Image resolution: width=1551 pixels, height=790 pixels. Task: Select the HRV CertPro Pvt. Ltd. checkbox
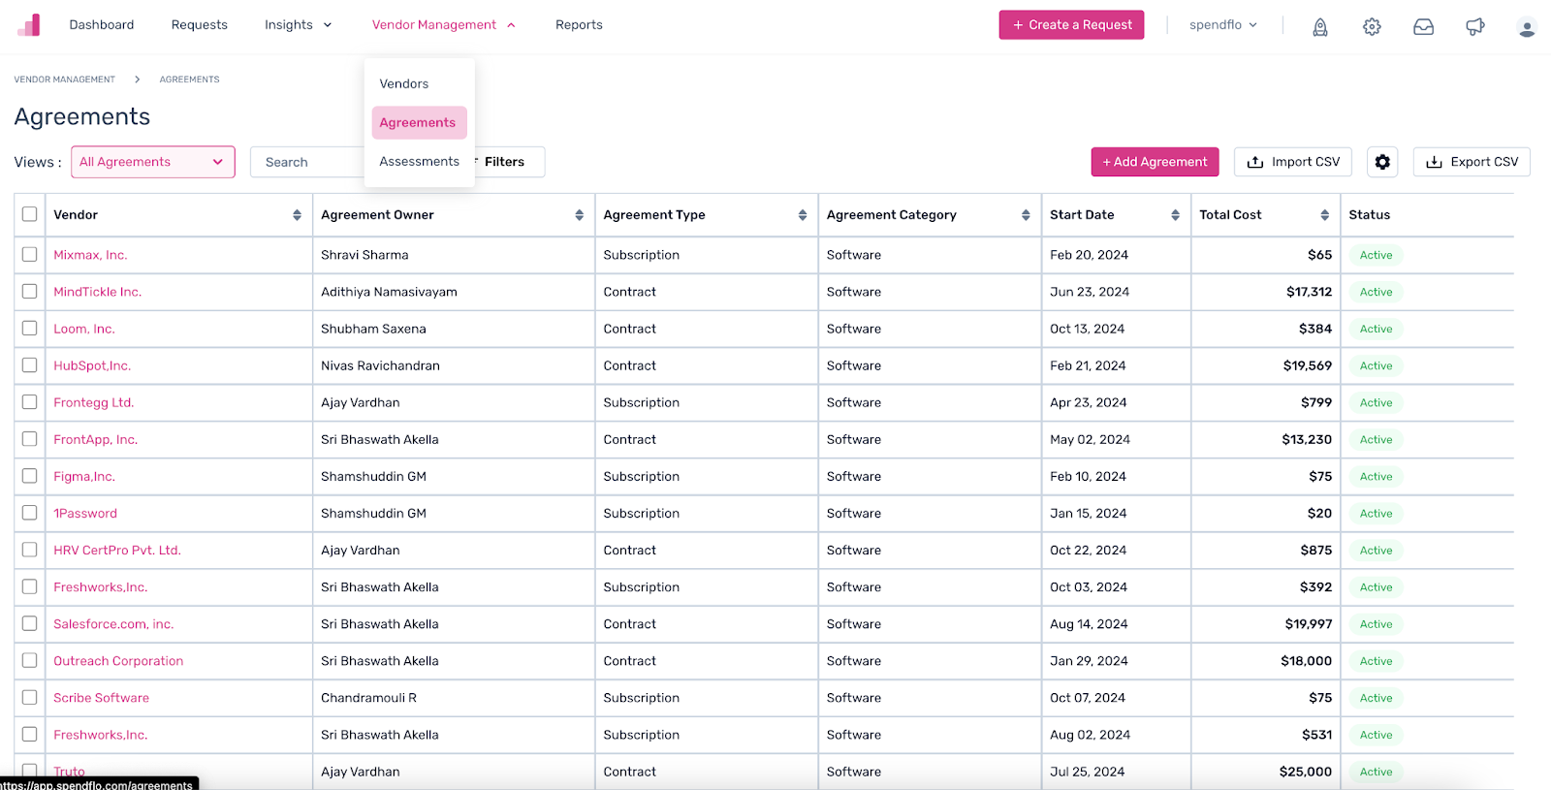[x=30, y=550]
